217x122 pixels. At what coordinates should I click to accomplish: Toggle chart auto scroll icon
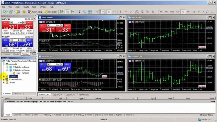pos(96,12)
